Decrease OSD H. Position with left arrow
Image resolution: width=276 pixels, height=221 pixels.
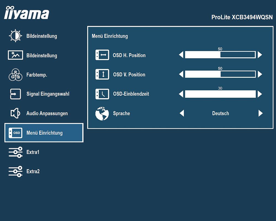point(181,55)
